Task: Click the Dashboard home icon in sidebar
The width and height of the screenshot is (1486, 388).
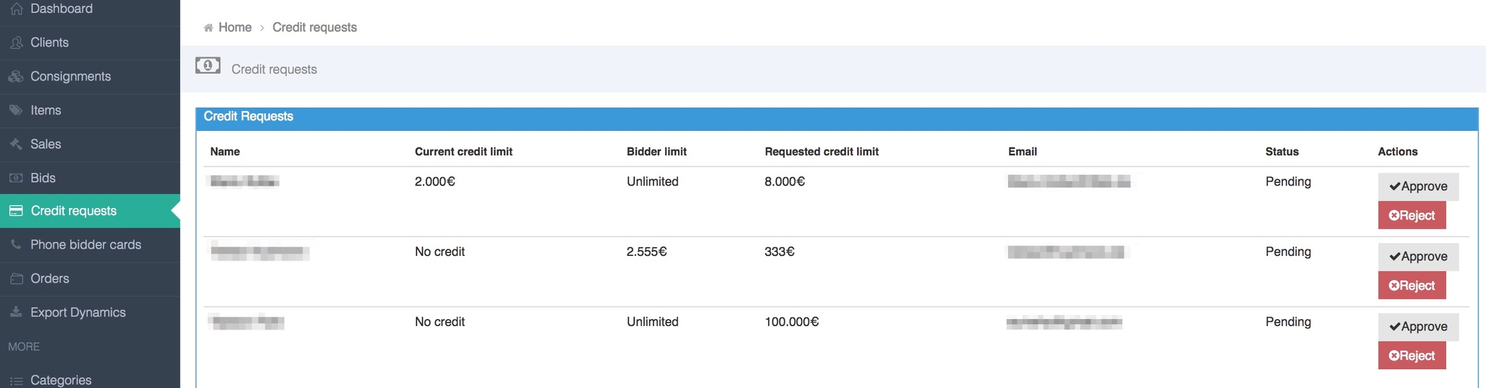Action: pyautogui.click(x=16, y=9)
